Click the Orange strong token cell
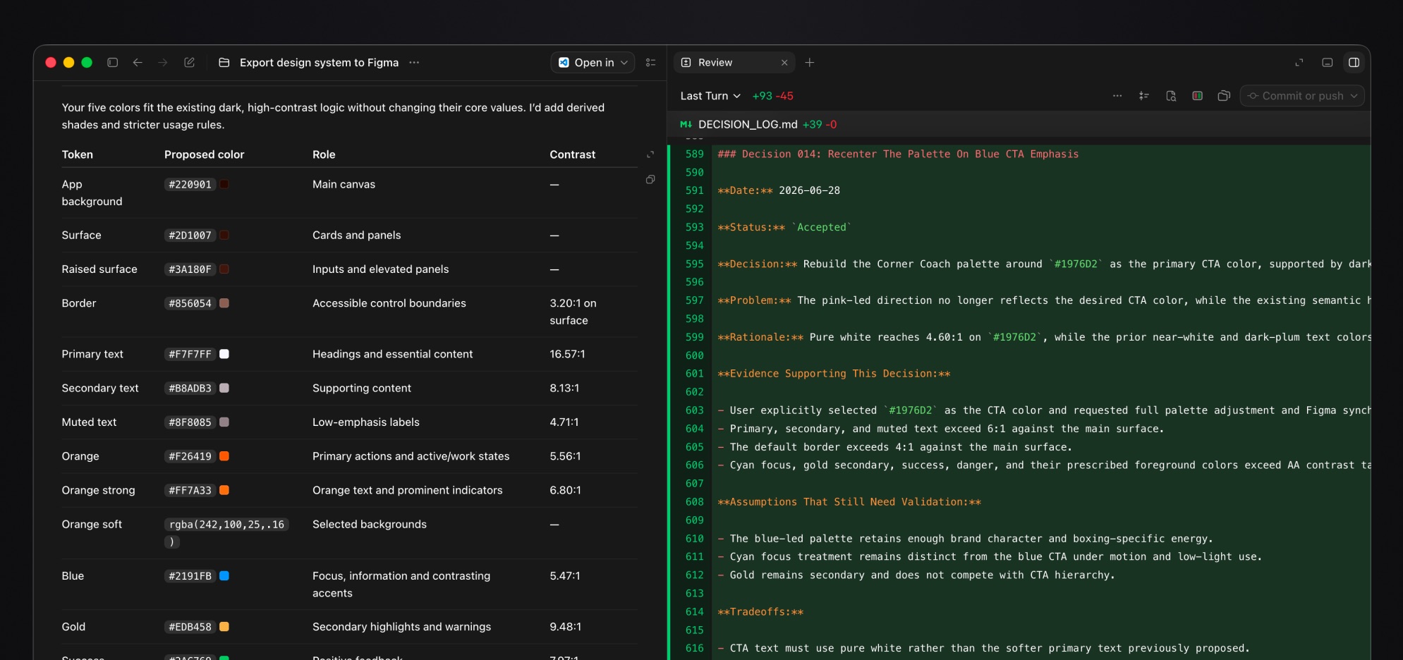Screen dimensions: 1403x660 pos(98,490)
